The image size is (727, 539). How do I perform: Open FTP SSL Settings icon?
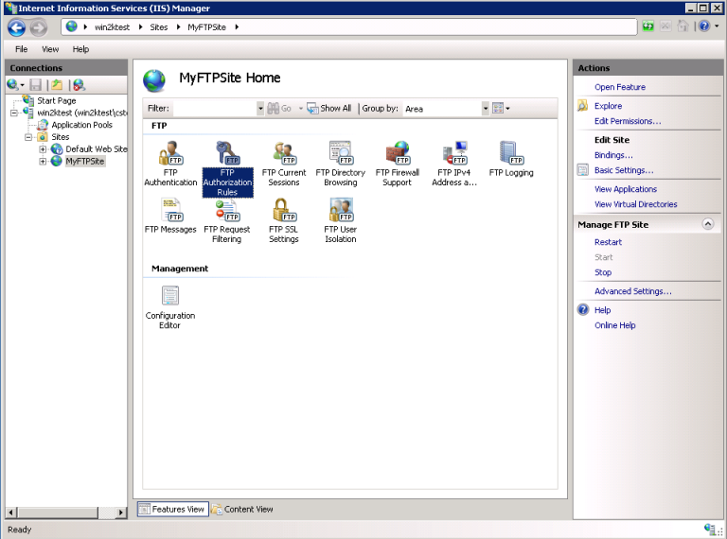(x=284, y=220)
